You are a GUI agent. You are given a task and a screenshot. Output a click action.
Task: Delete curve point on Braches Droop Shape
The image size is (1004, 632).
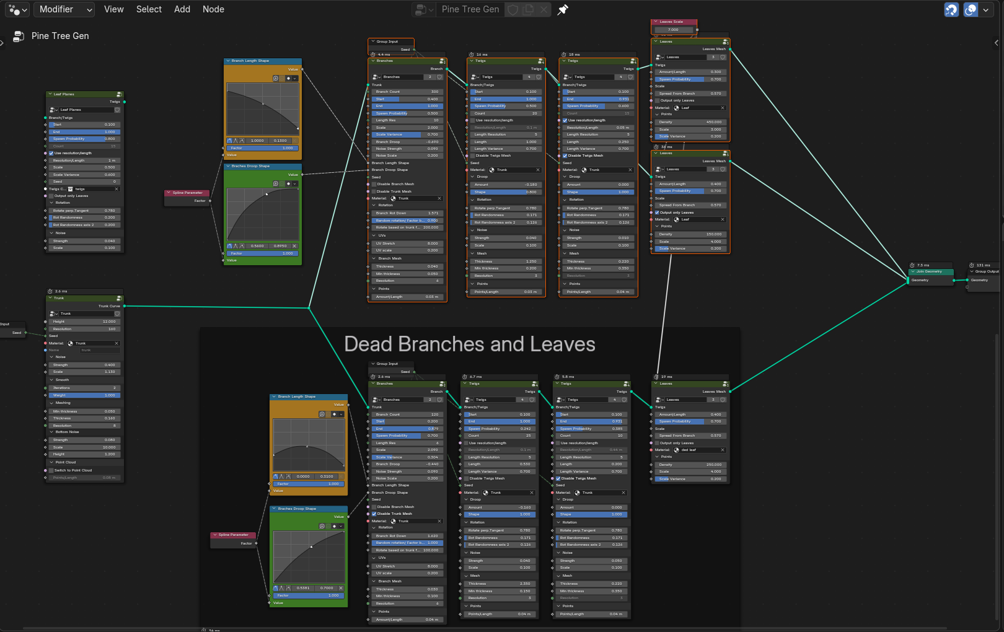pyautogui.click(x=294, y=246)
